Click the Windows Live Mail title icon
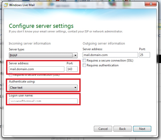Image resolution: width=161 pixels, height=140 pixels. 6,5
